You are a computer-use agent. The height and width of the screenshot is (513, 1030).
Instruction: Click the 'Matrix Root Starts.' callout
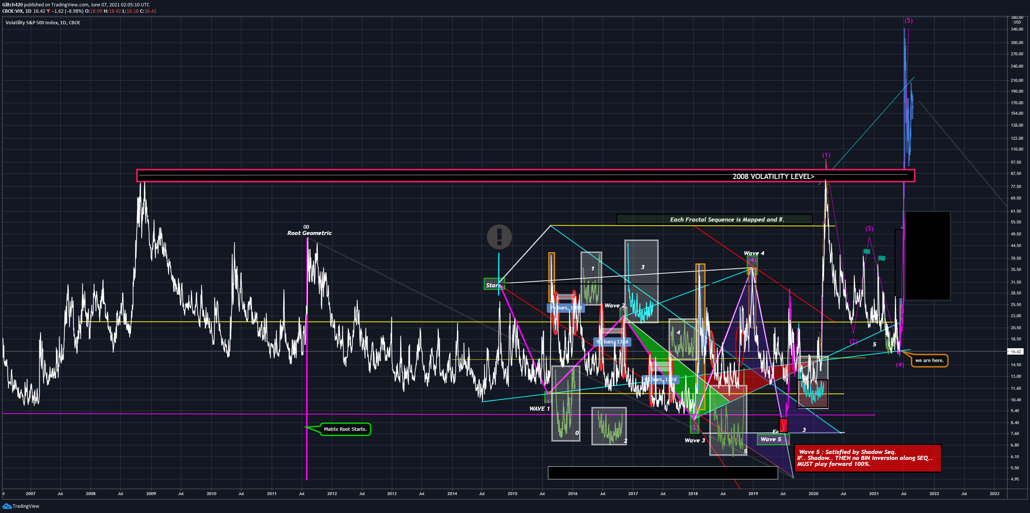[345, 429]
